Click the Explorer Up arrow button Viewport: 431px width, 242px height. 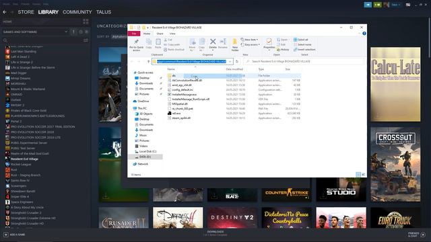tap(148, 61)
